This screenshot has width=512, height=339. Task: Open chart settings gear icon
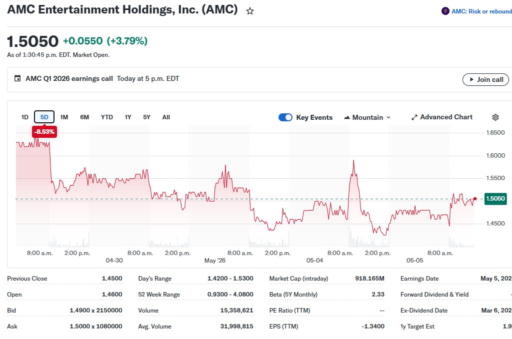click(495, 117)
